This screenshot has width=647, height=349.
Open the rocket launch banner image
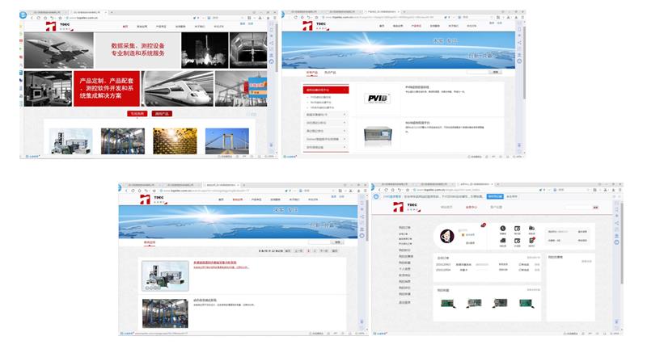point(205,50)
